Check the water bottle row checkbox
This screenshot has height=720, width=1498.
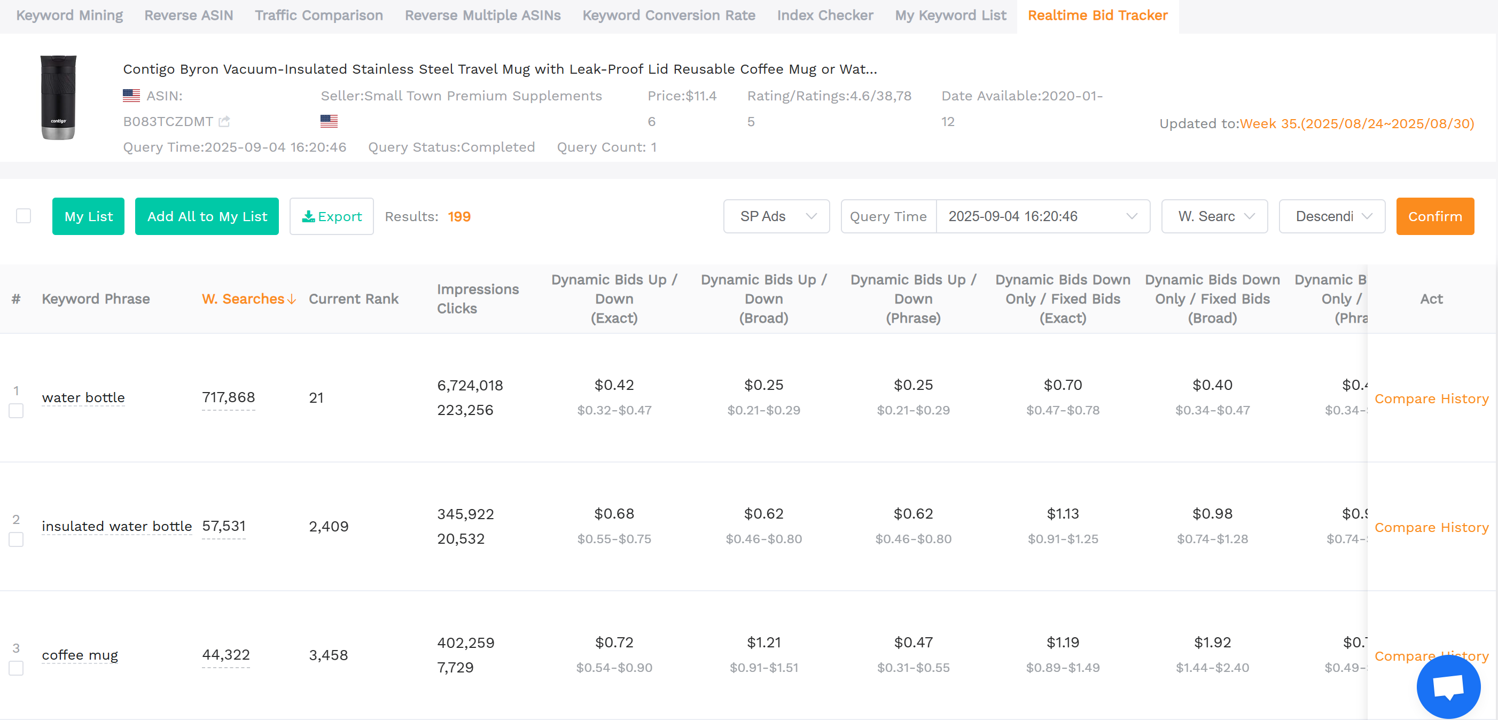16,411
